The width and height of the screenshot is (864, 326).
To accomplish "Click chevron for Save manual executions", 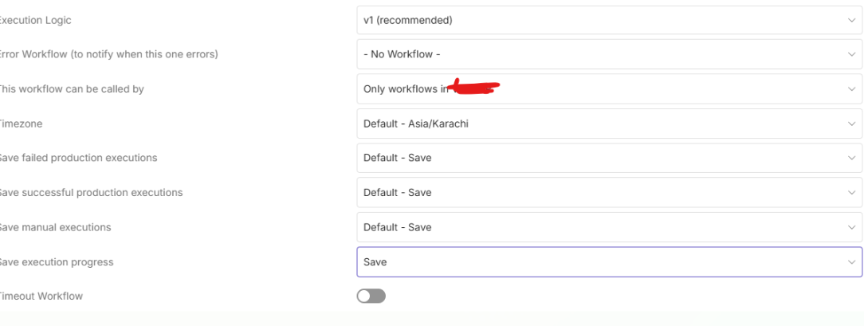I will (x=851, y=227).
